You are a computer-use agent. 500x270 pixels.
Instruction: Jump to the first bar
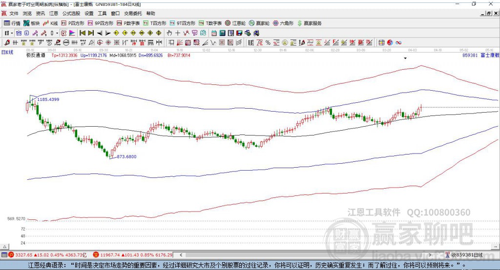(x=82, y=33)
